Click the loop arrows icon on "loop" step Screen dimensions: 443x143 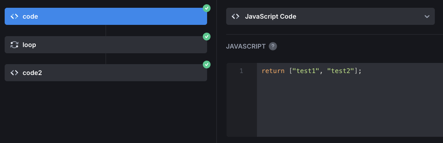click(x=14, y=45)
